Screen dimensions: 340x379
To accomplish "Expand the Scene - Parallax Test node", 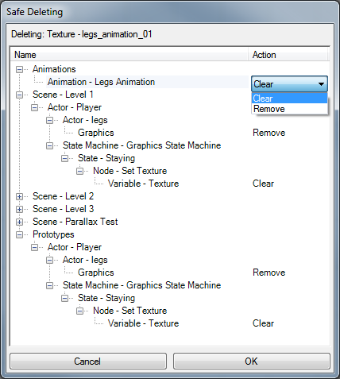I will (x=19, y=222).
